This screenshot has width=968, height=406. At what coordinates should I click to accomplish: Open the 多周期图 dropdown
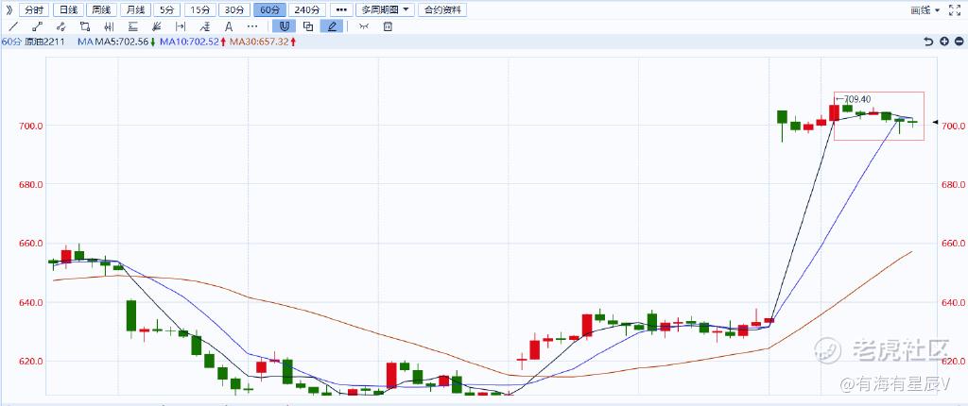386,9
